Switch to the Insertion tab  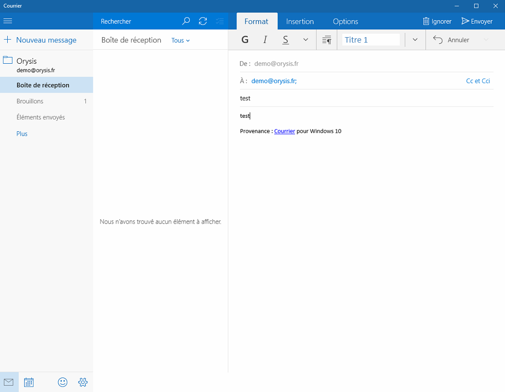click(x=300, y=21)
